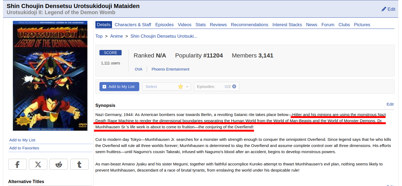Click the Members 3,141 text
Image resolution: width=402 pixels, height=186 pixels.
[x=253, y=56]
